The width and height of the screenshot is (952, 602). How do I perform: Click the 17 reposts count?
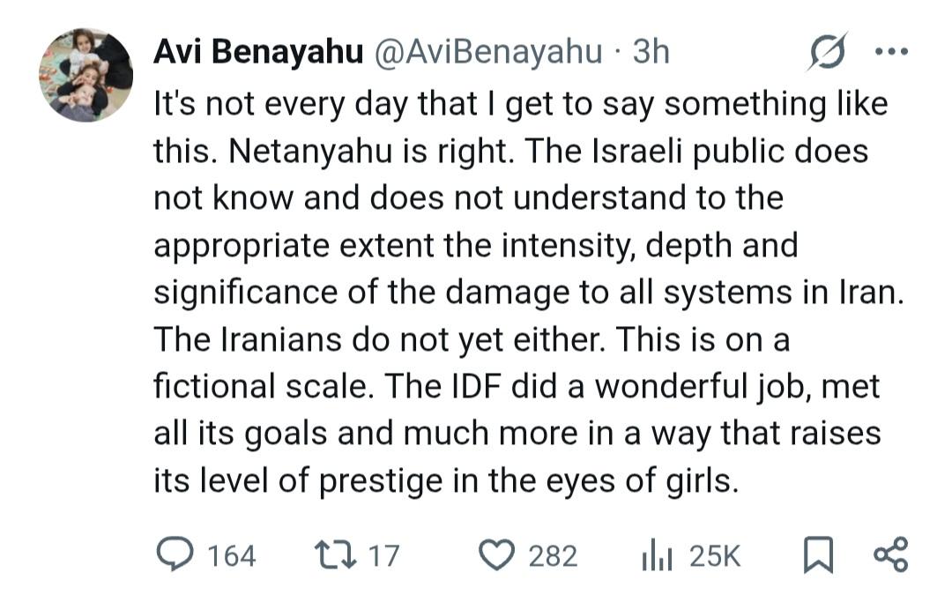pos(383,555)
